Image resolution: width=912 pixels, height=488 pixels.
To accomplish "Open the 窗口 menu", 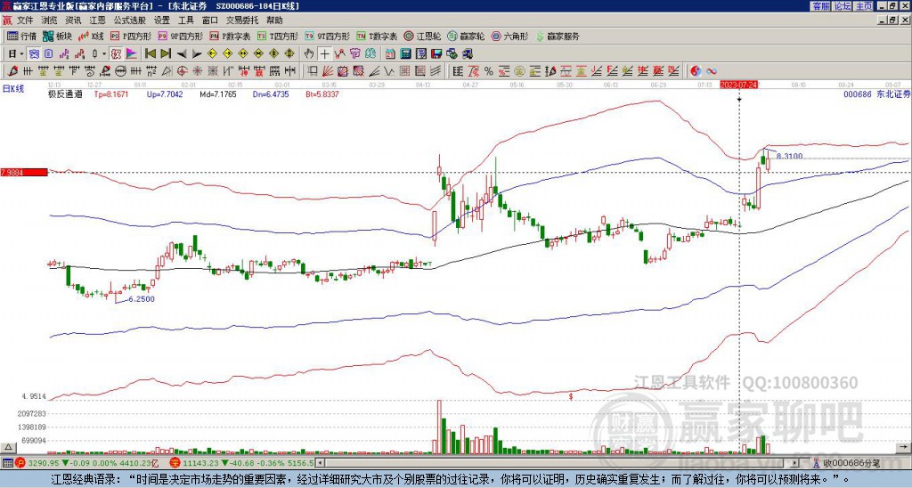I will (209, 20).
